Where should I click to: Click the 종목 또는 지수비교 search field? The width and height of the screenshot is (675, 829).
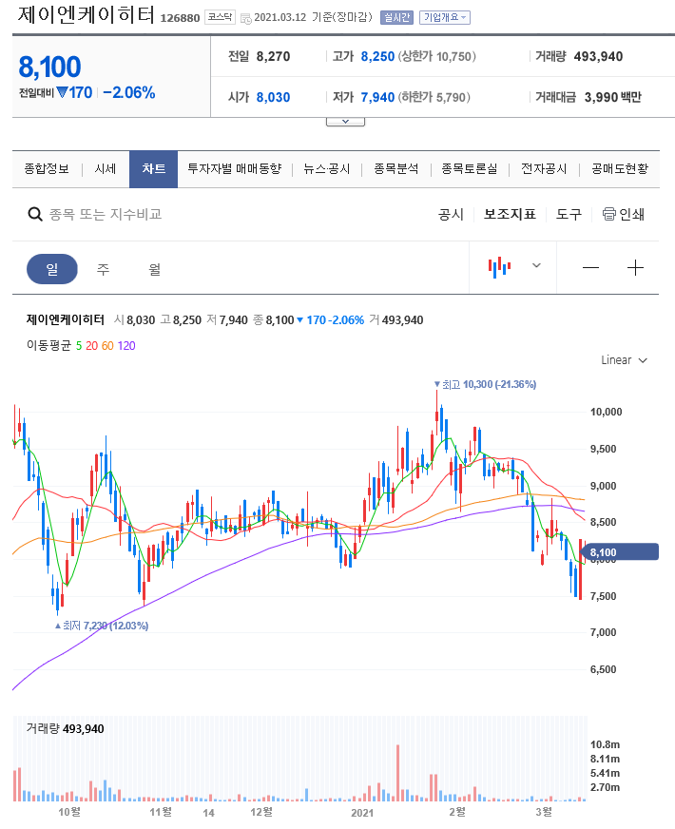106,214
